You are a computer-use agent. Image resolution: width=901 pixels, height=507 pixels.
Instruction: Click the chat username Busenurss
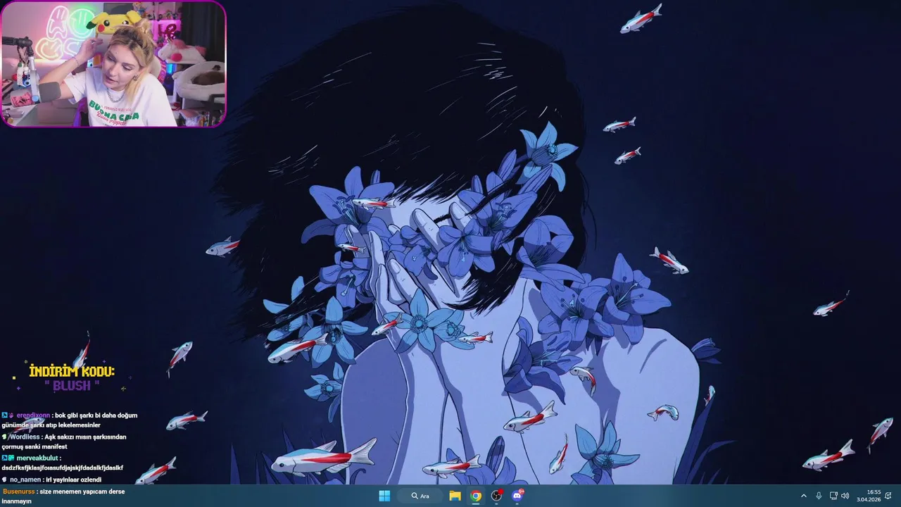(x=19, y=492)
